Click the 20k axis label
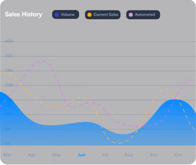Viewport: 196px width, 165px height. 9,85
